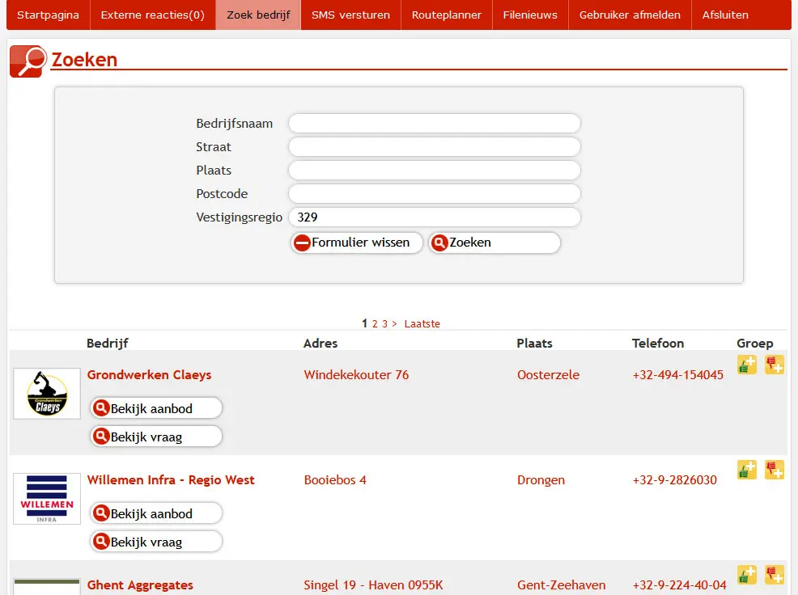Screen dimensions: 798x595
Task: Jump to Laatste results page
Action: point(422,324)
